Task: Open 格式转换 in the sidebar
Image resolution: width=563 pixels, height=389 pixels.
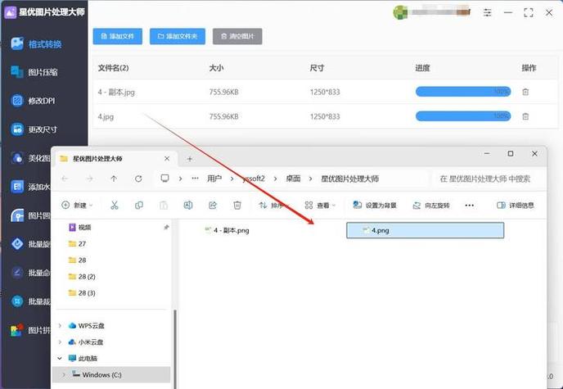Action: pyautogui.click(x=36, y=44)
